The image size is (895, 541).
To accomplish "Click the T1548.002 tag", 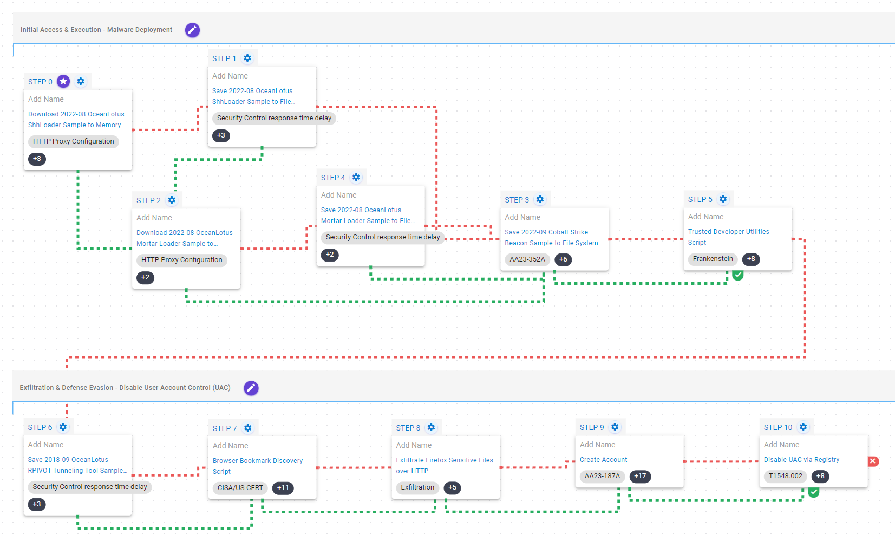I will pos(785,477).
